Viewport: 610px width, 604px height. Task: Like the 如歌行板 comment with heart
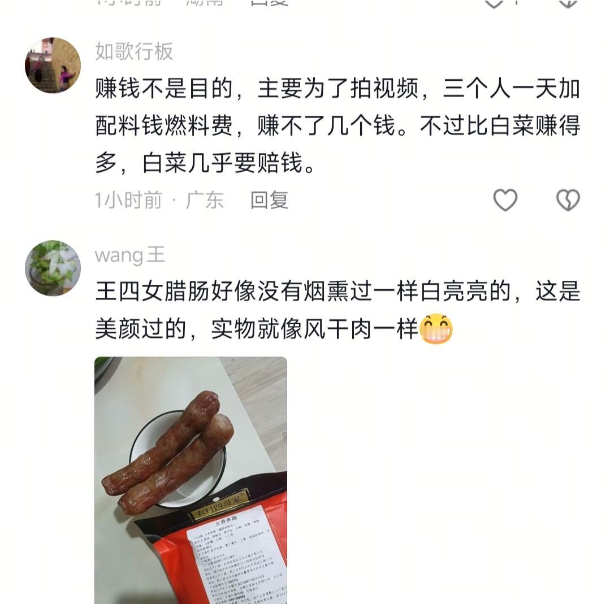coord(505,200)
